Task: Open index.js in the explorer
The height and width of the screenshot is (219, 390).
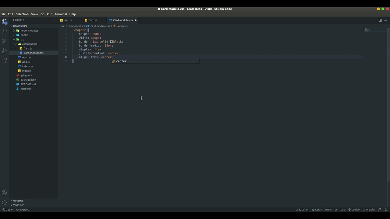Action: pos(34,71)
